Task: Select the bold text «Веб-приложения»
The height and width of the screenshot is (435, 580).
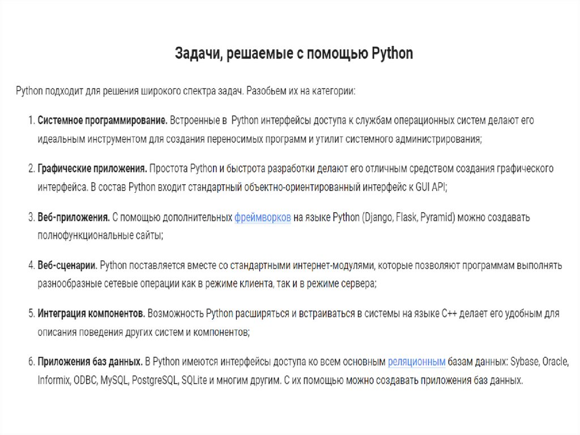Action: coord(74,218)
